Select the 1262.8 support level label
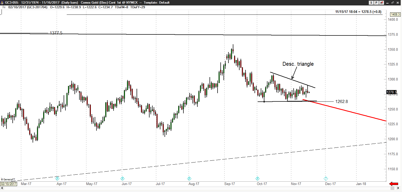The height and width of the screenshot is (192, 402). click(341, 101)
